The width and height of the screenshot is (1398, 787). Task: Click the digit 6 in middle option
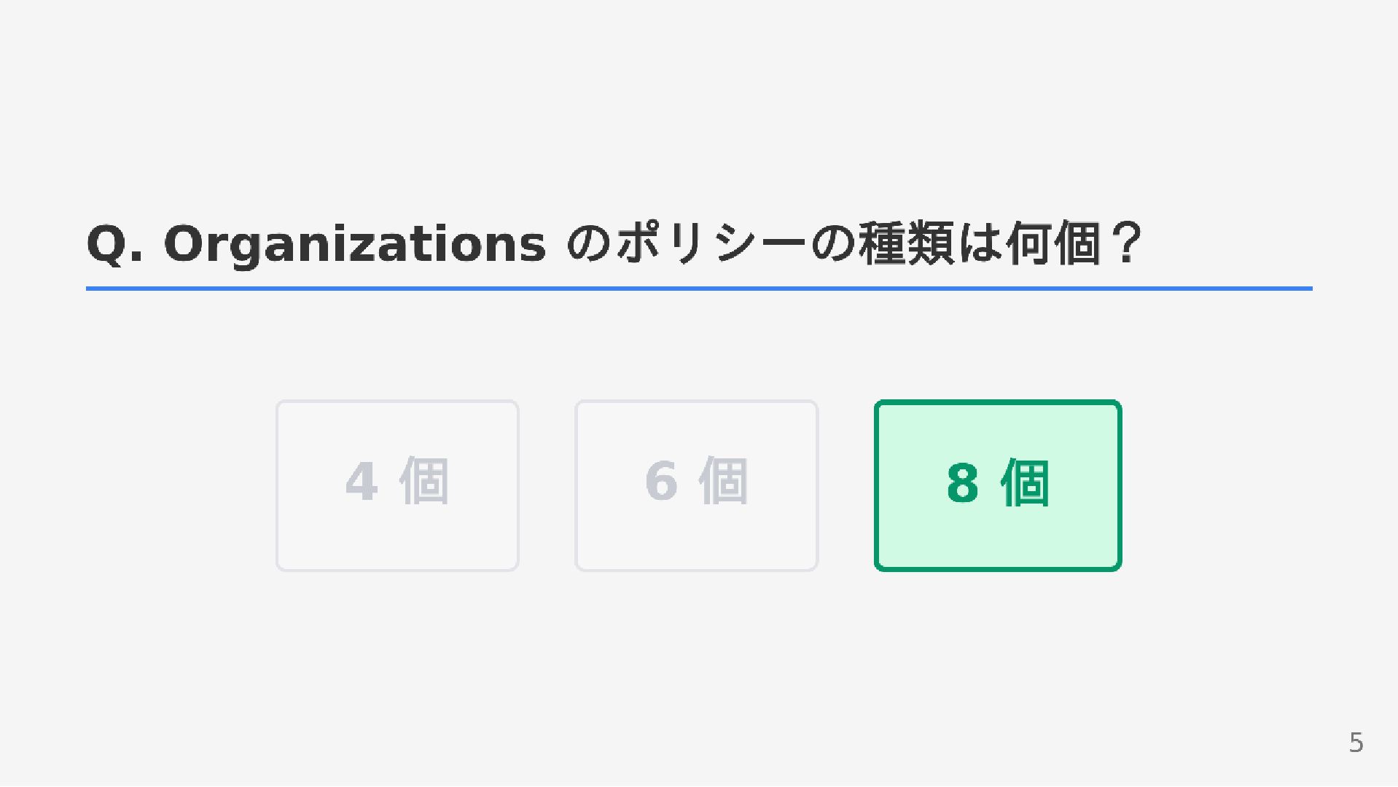tap(661, 482)
